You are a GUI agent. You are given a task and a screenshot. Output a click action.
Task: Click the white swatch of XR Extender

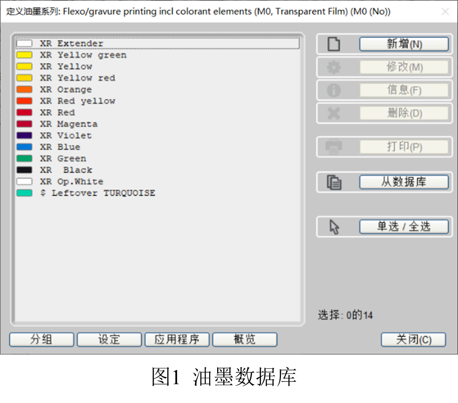[24, 44]
